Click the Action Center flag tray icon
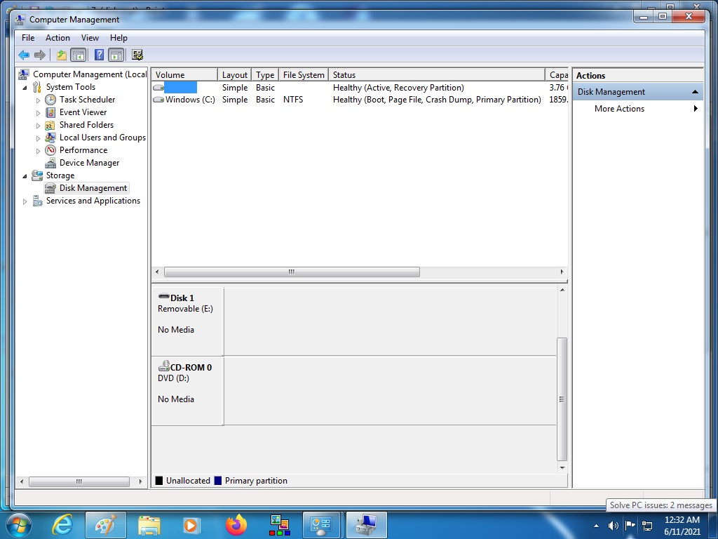The image size is (718, 539). 630,525
